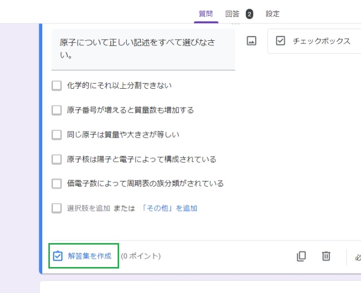Click the responses count badge showing 2
The height and width of the screenshot is (293, 361).
[249, 14]
